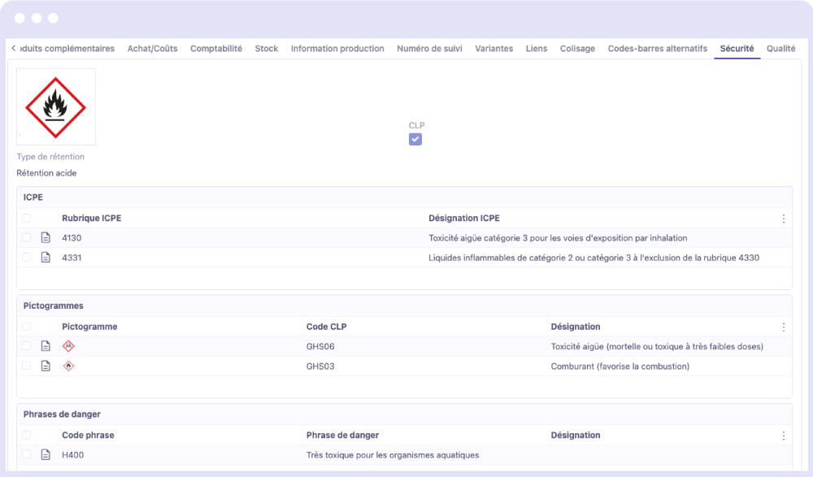The image size is (813, 477).
Task: Click the large flammable hazard pictogram image
Action: click(x=56, y=106)
